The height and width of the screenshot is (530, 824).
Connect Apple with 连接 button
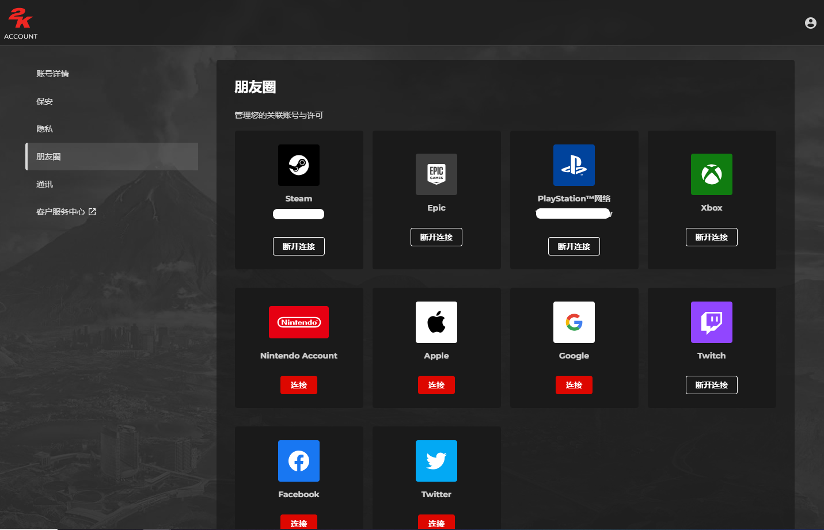coord(436,385)
